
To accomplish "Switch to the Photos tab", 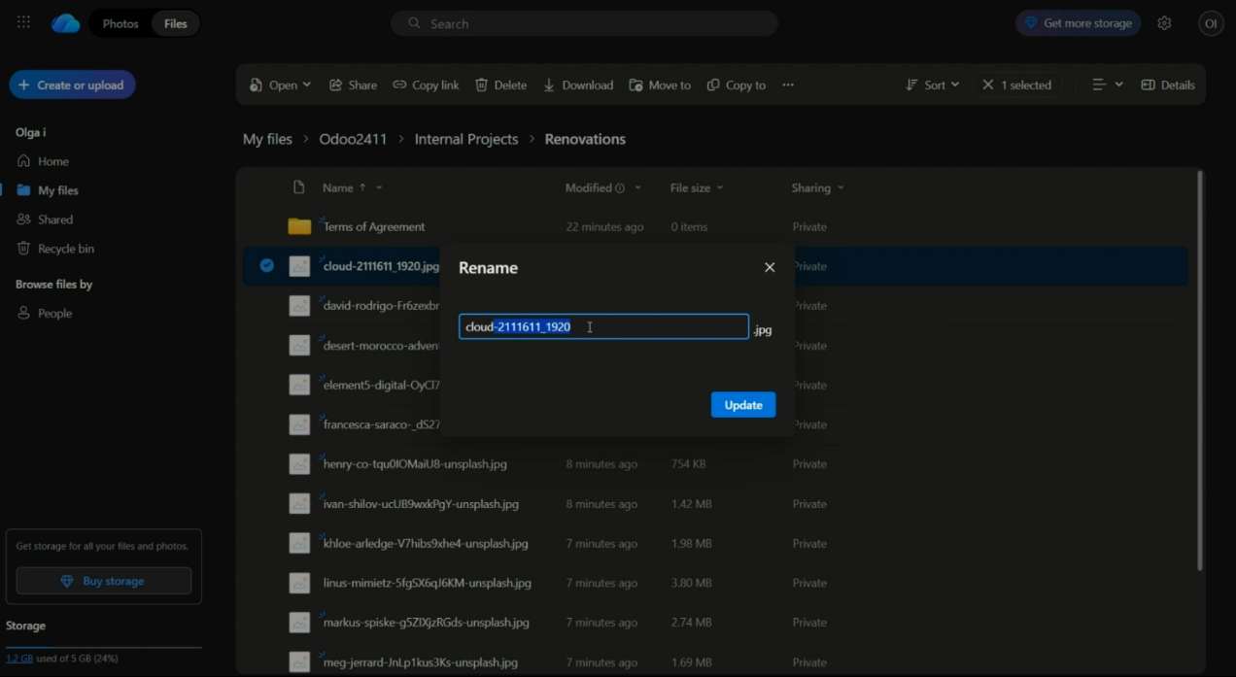I will point(120,23).
